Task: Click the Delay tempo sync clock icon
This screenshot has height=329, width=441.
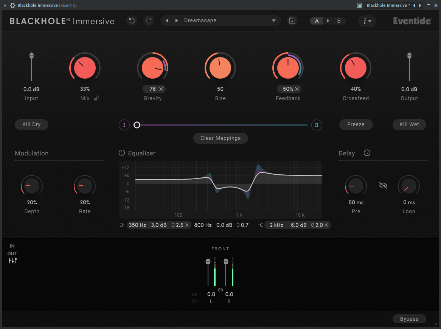Action: click(367, 153)
